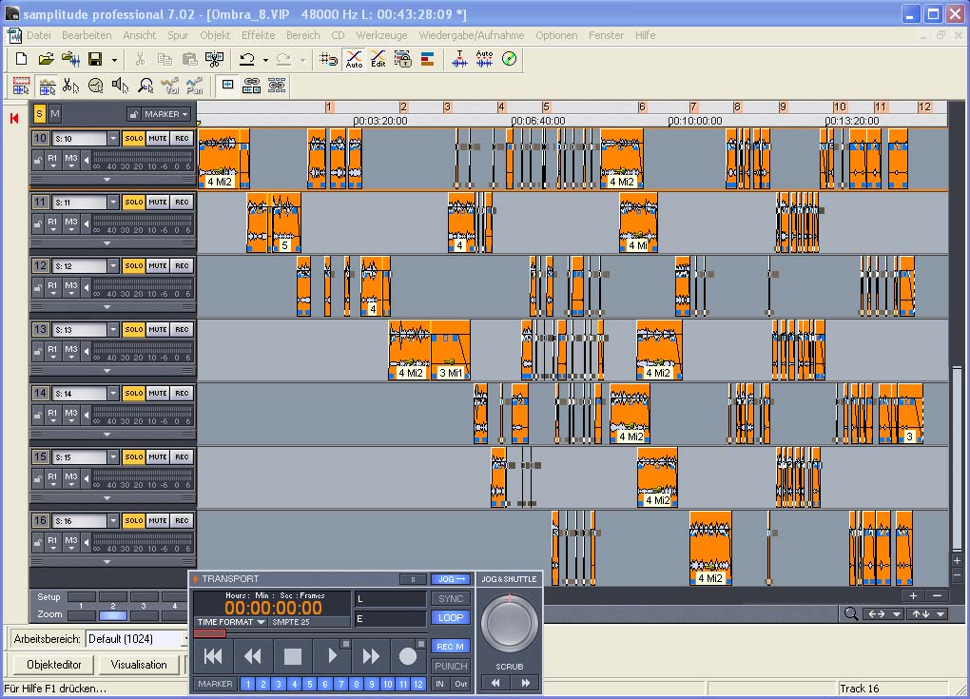Click the Undo arrow icon
The height and width of the screenshot is (699, 970).
pos(247,59)
